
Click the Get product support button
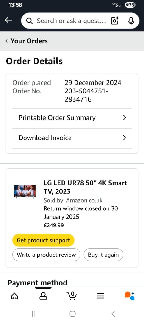[43, 240]
